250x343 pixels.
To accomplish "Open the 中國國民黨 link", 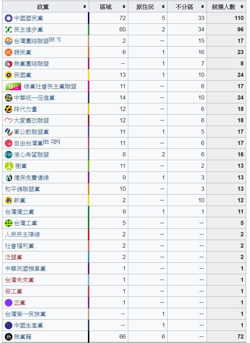I will point(29,18).
